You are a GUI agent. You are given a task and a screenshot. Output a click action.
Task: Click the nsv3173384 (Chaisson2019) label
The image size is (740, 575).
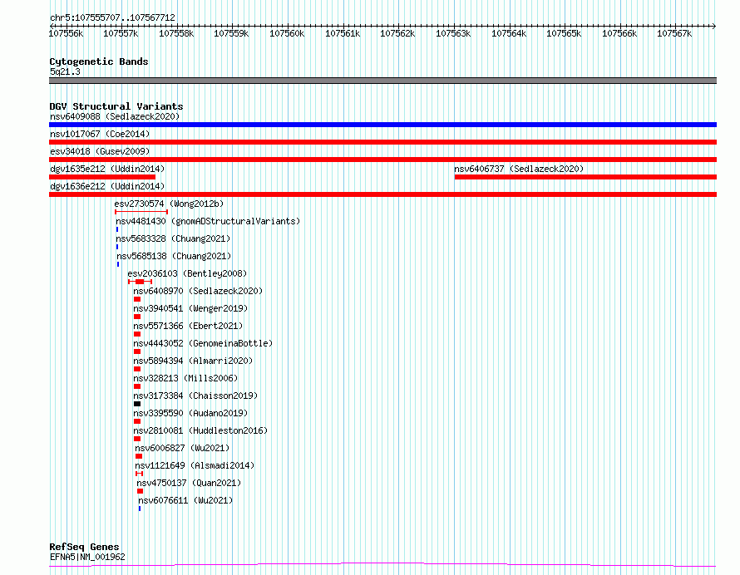click(x=195, y=396)
